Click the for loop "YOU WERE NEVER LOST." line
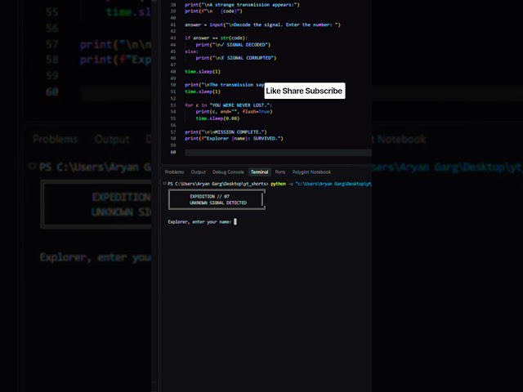Viewport: 523px width, 392px height. pyautogui.click(x=229, y=105)
